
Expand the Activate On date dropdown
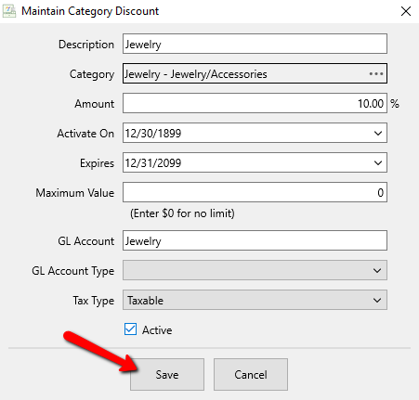tap(378, 134)
